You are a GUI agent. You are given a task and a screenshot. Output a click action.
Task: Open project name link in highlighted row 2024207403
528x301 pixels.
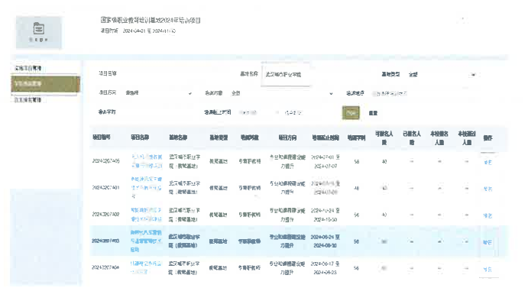click(x=146, y=241)
